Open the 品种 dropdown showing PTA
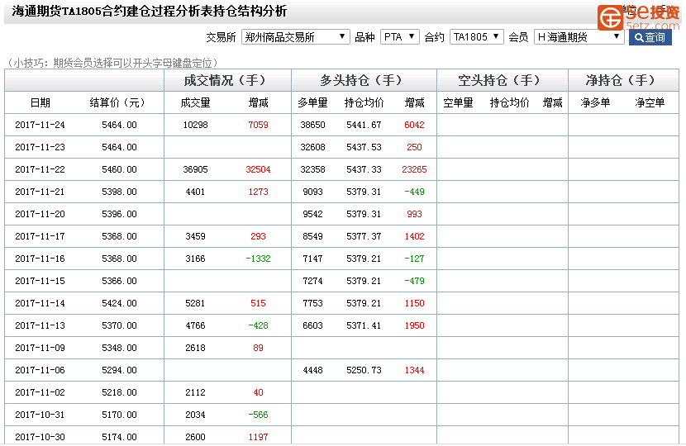Image resolution: width=686 pixels, height=446 pixels. (400, 37)
